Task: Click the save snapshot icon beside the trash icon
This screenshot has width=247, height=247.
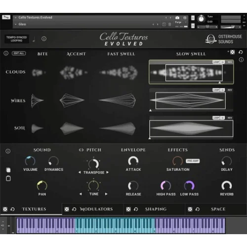Action: tap(164, 24)
